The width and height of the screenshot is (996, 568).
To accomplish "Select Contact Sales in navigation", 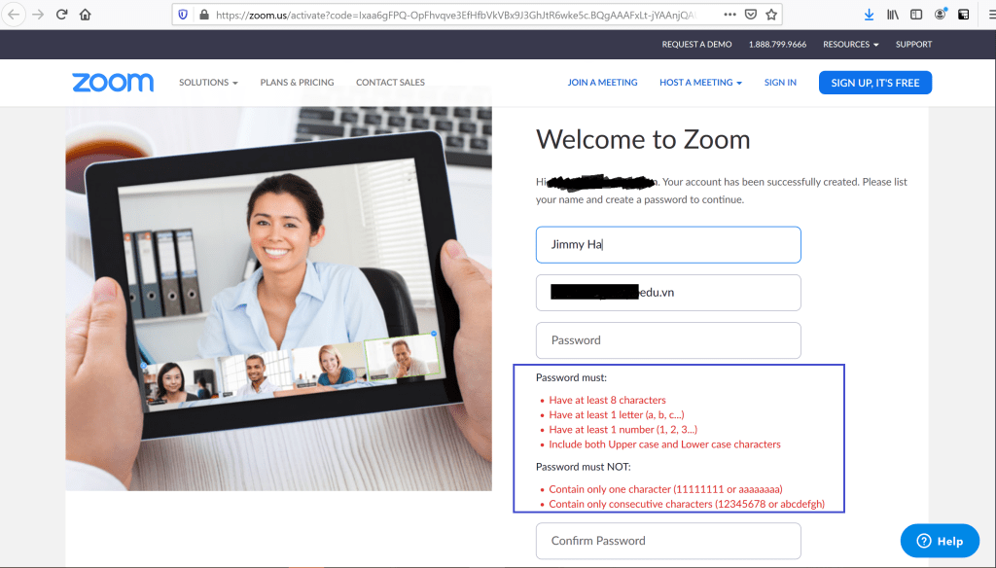I will point(390,83).
